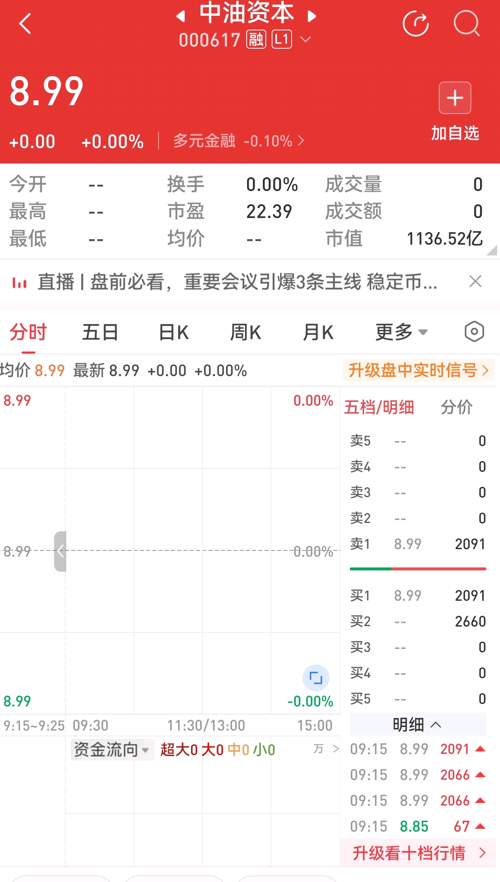Screen dimensions: 500x882
Task: Select 五档/明细 tab
Action: click(379, 407)
